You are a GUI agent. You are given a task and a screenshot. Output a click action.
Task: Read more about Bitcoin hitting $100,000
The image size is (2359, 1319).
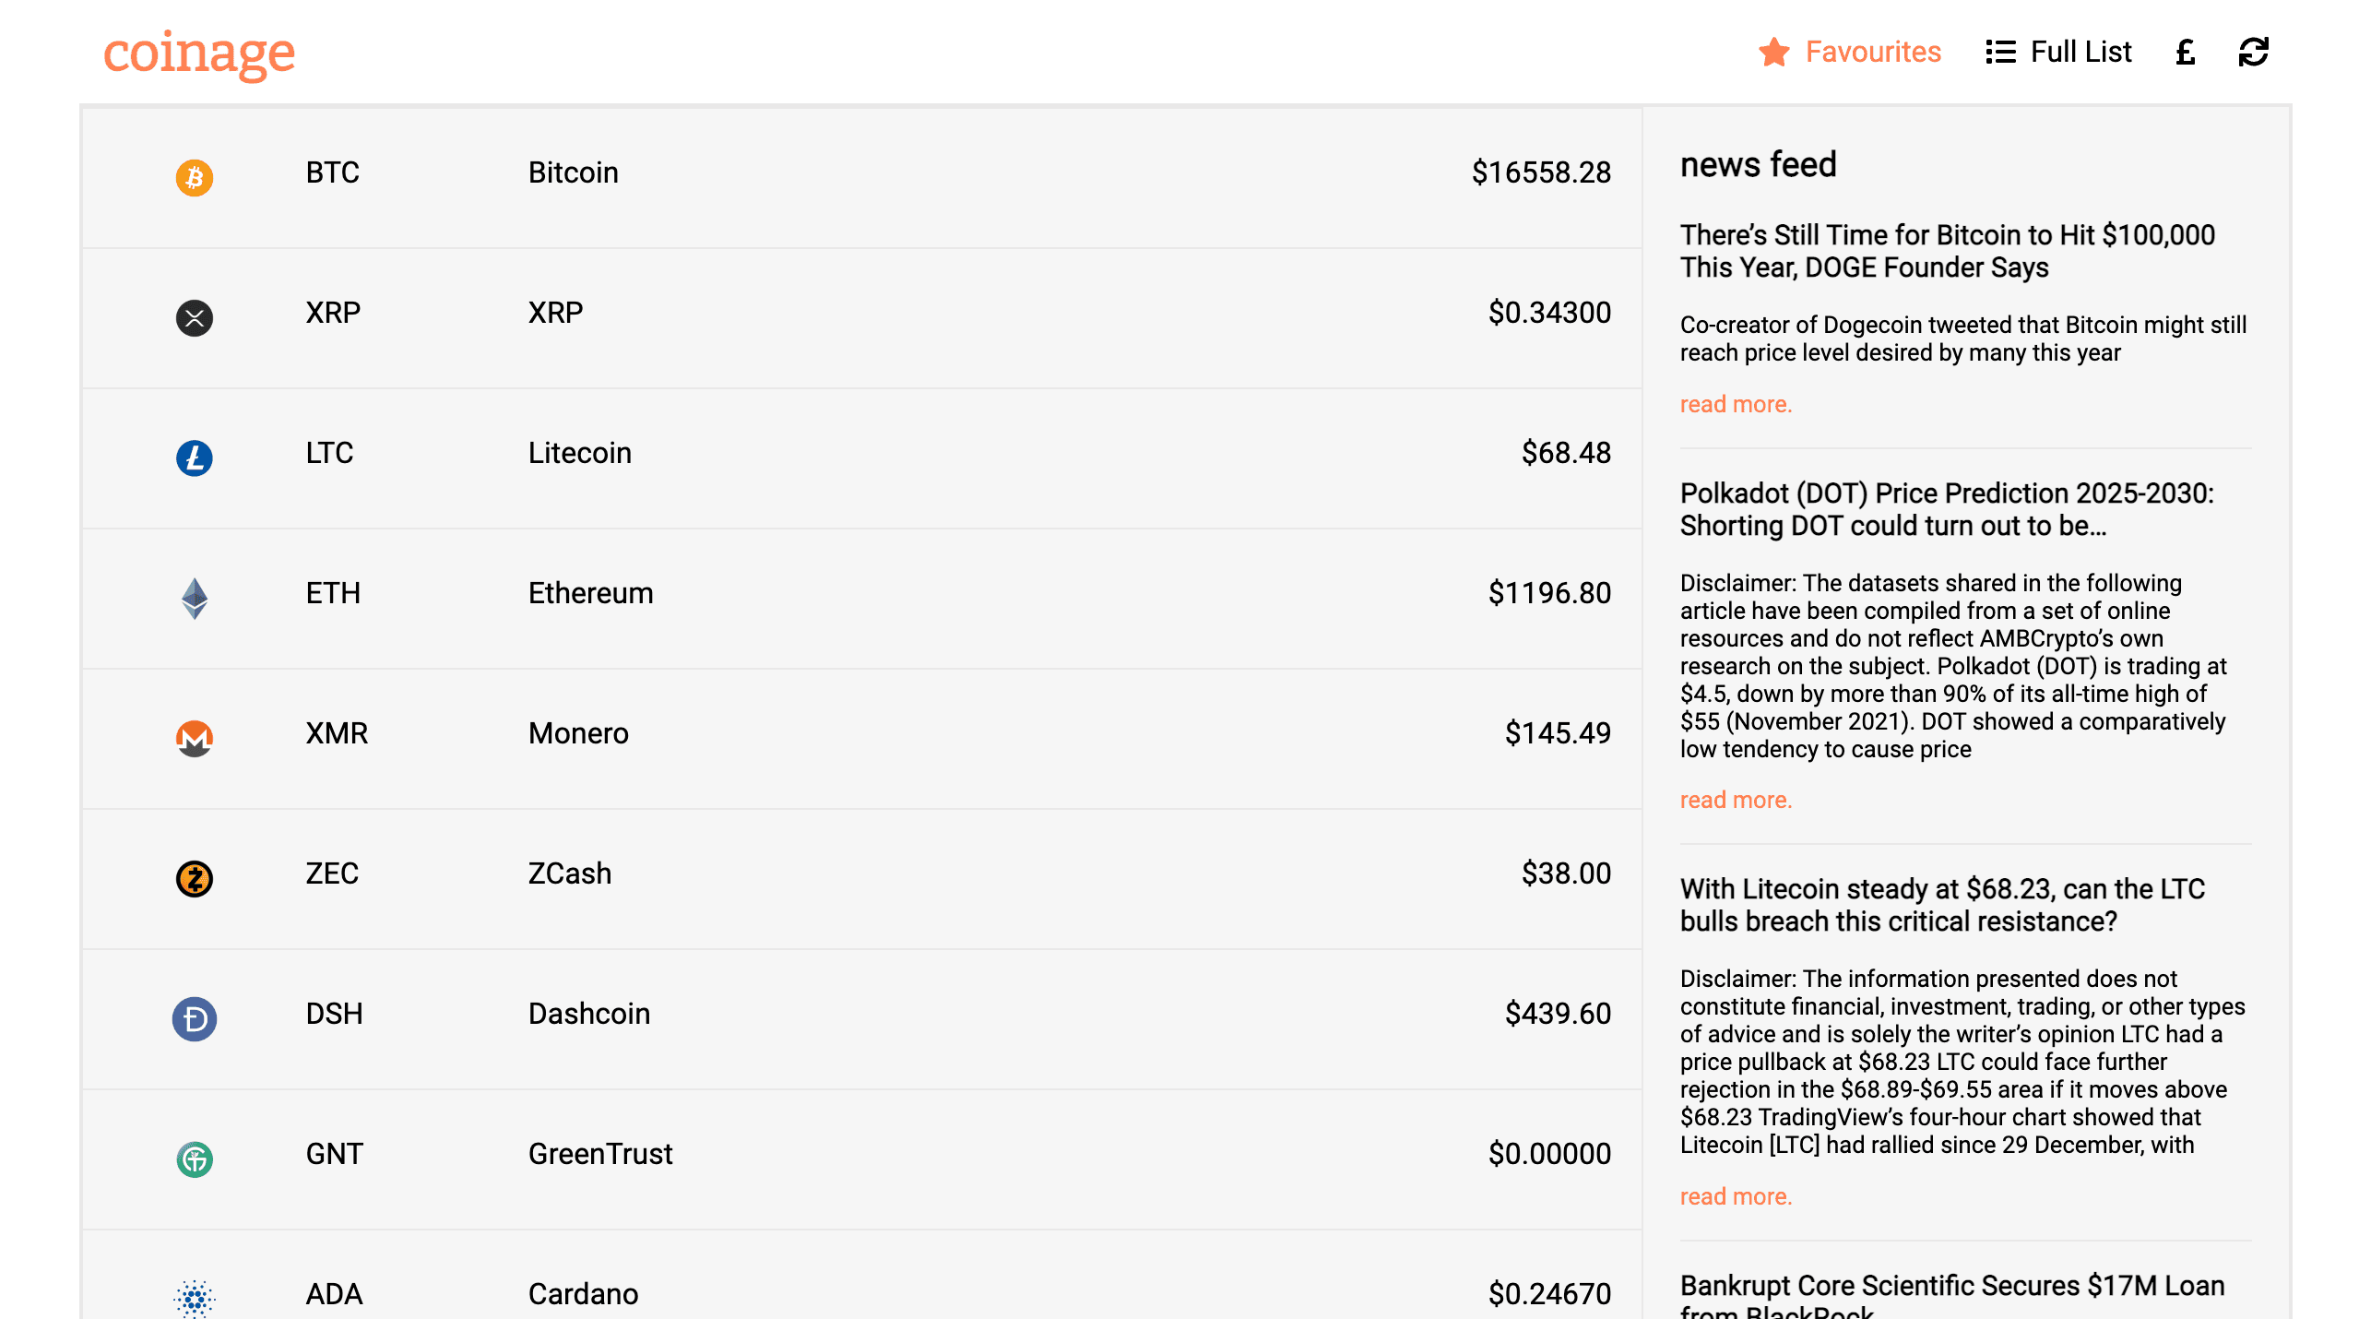1736,404
